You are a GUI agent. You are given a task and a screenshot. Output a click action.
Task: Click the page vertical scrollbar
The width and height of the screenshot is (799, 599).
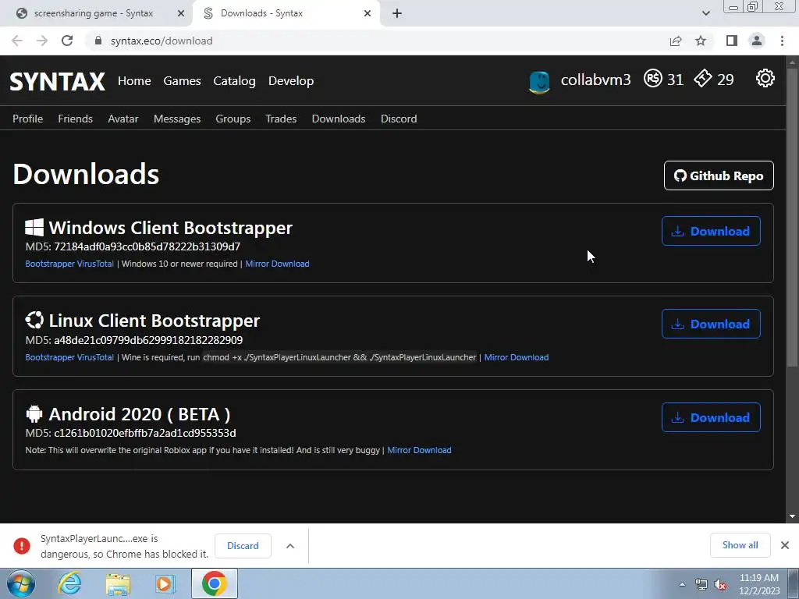coord(792,217)
